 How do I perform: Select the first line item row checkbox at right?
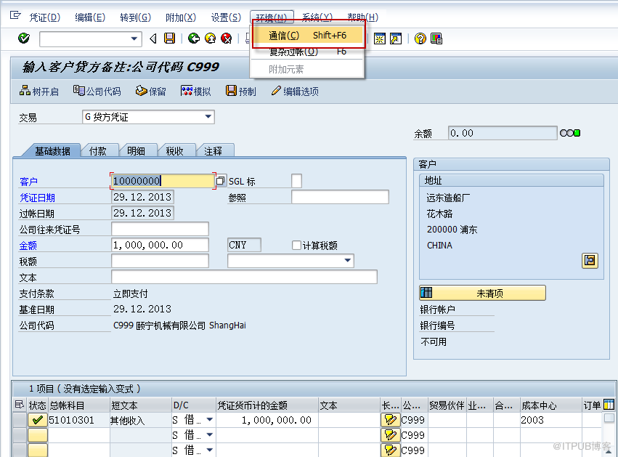[609, 419]
